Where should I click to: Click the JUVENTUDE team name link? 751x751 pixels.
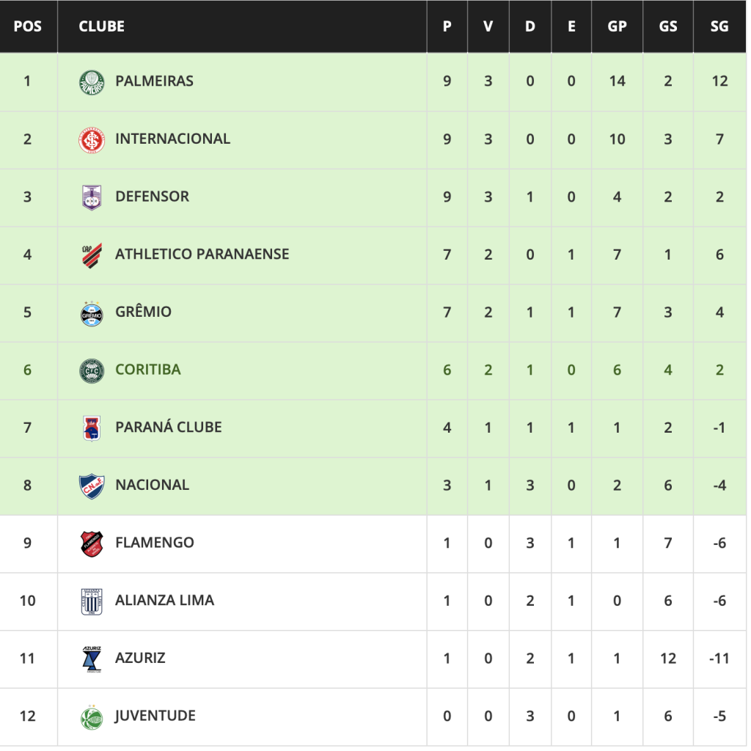(155, 716)
